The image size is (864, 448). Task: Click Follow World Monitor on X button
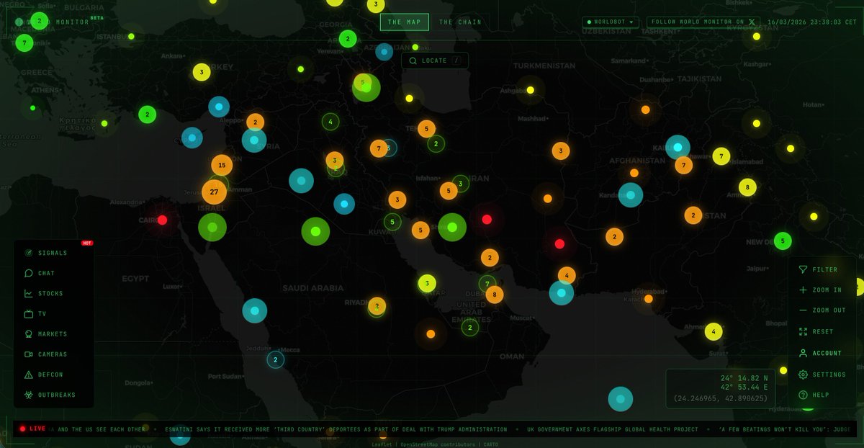(x=703, y=22)
